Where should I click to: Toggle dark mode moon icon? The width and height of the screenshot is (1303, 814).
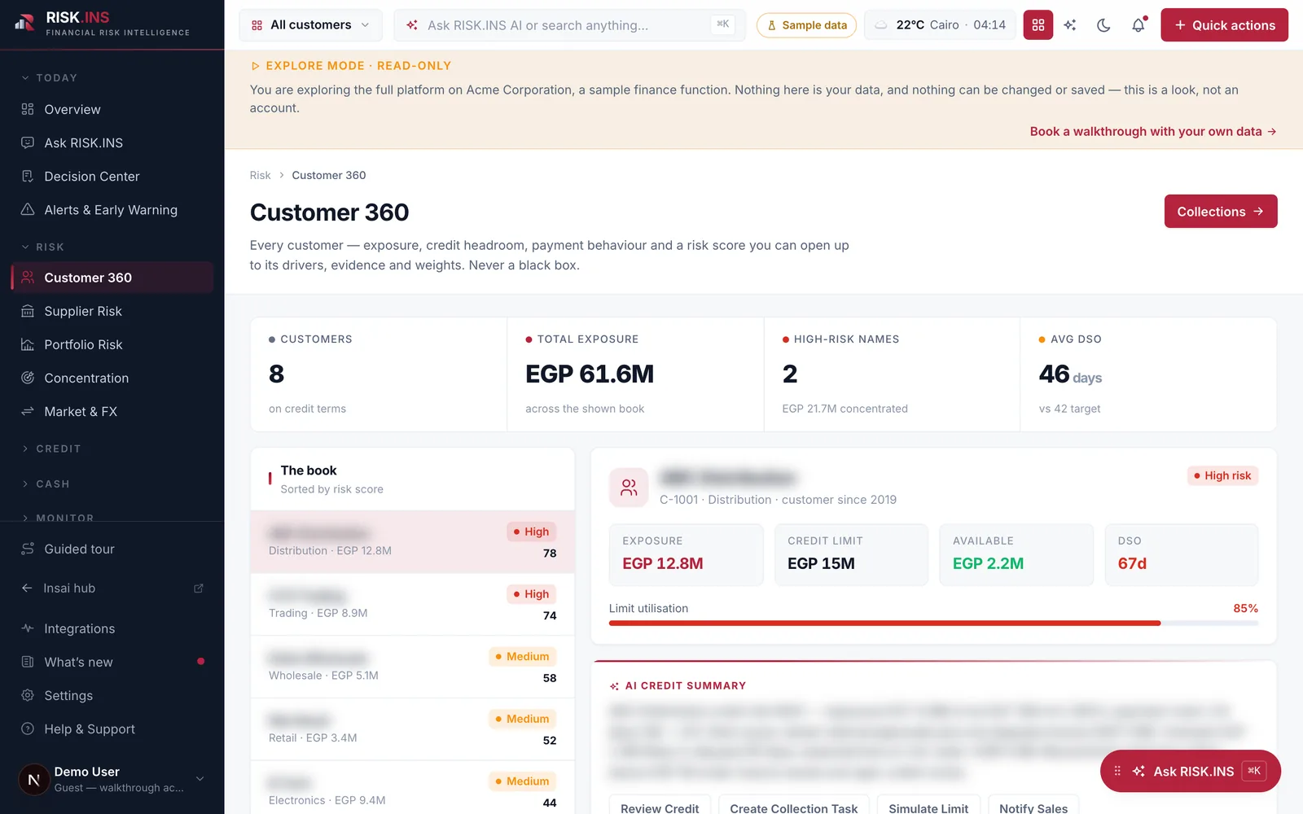tap(1103, 25)
